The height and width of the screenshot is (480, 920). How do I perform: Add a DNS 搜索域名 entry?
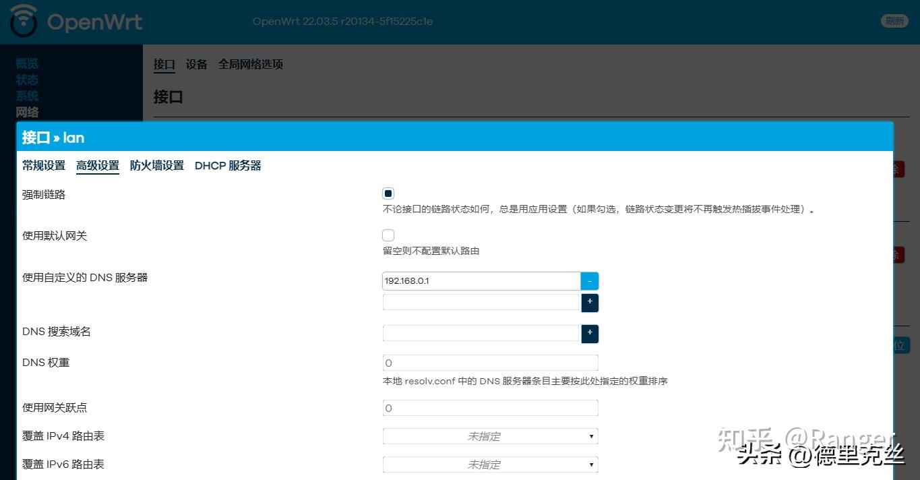[589, 333]
